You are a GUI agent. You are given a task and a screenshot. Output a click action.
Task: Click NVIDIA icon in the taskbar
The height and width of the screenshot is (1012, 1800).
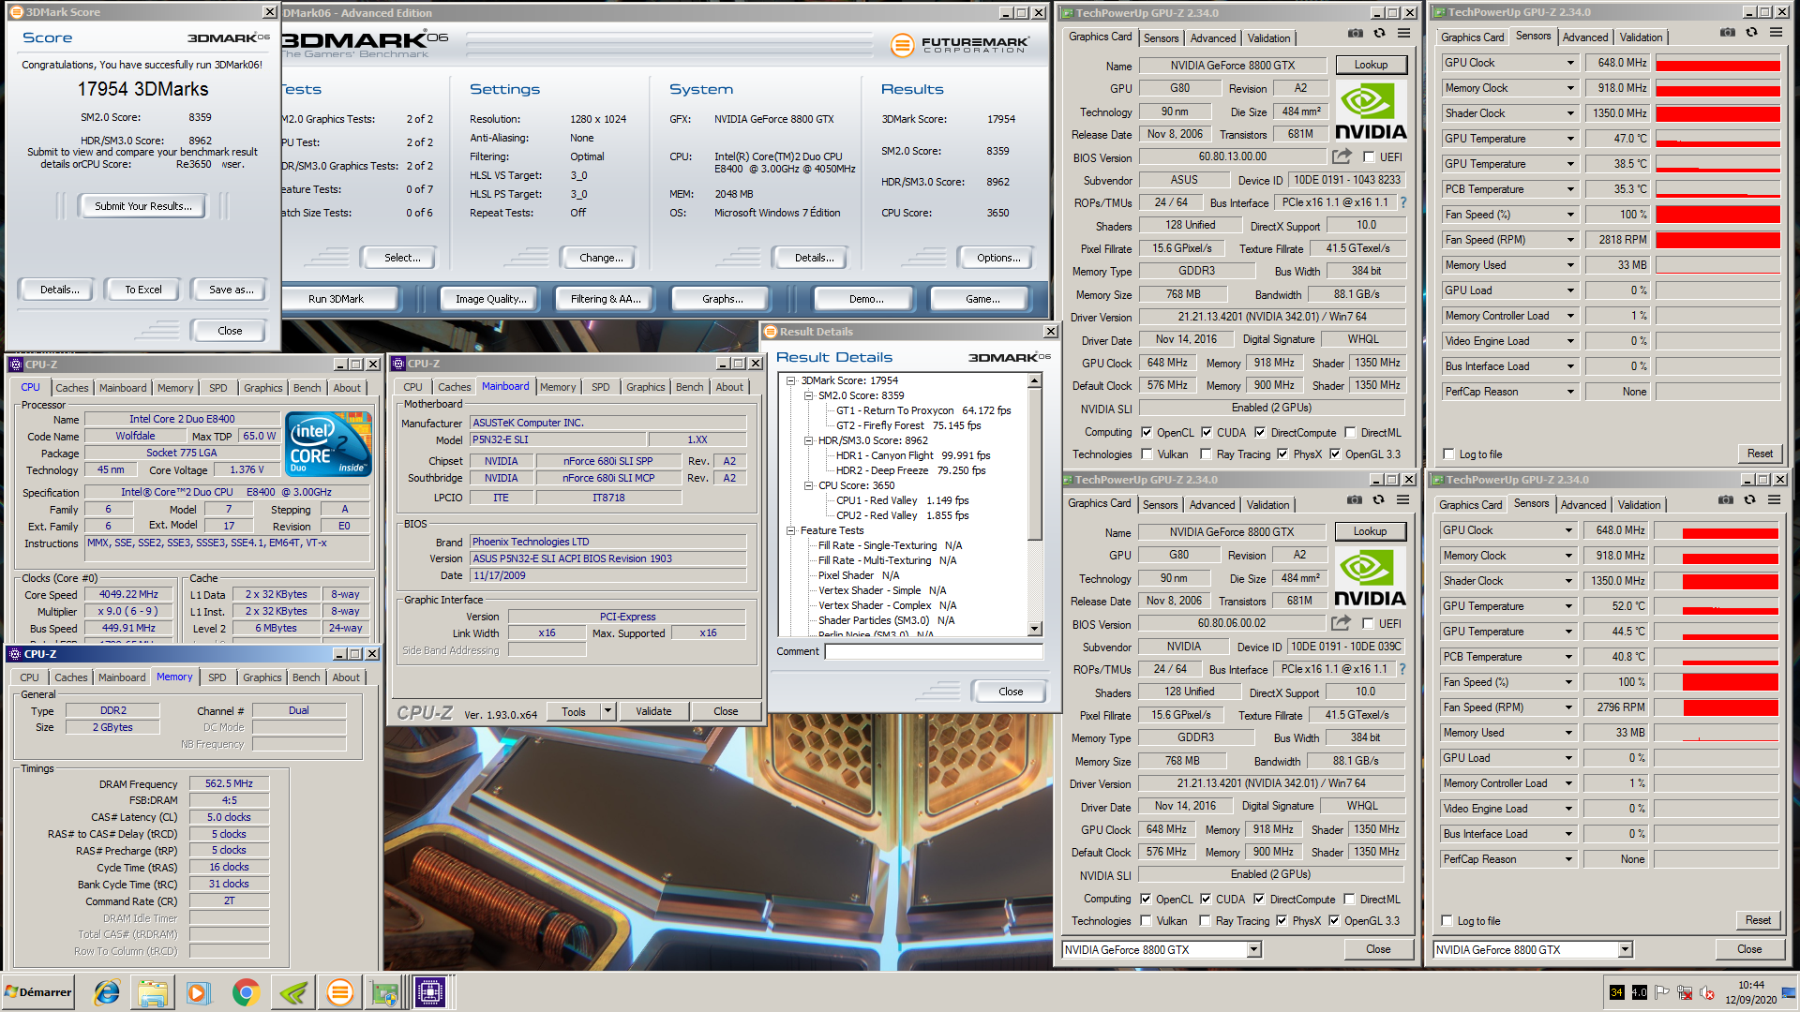pyautogui.click(x=292, y=992)
